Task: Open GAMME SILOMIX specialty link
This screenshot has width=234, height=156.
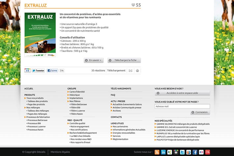Action: 183,124
